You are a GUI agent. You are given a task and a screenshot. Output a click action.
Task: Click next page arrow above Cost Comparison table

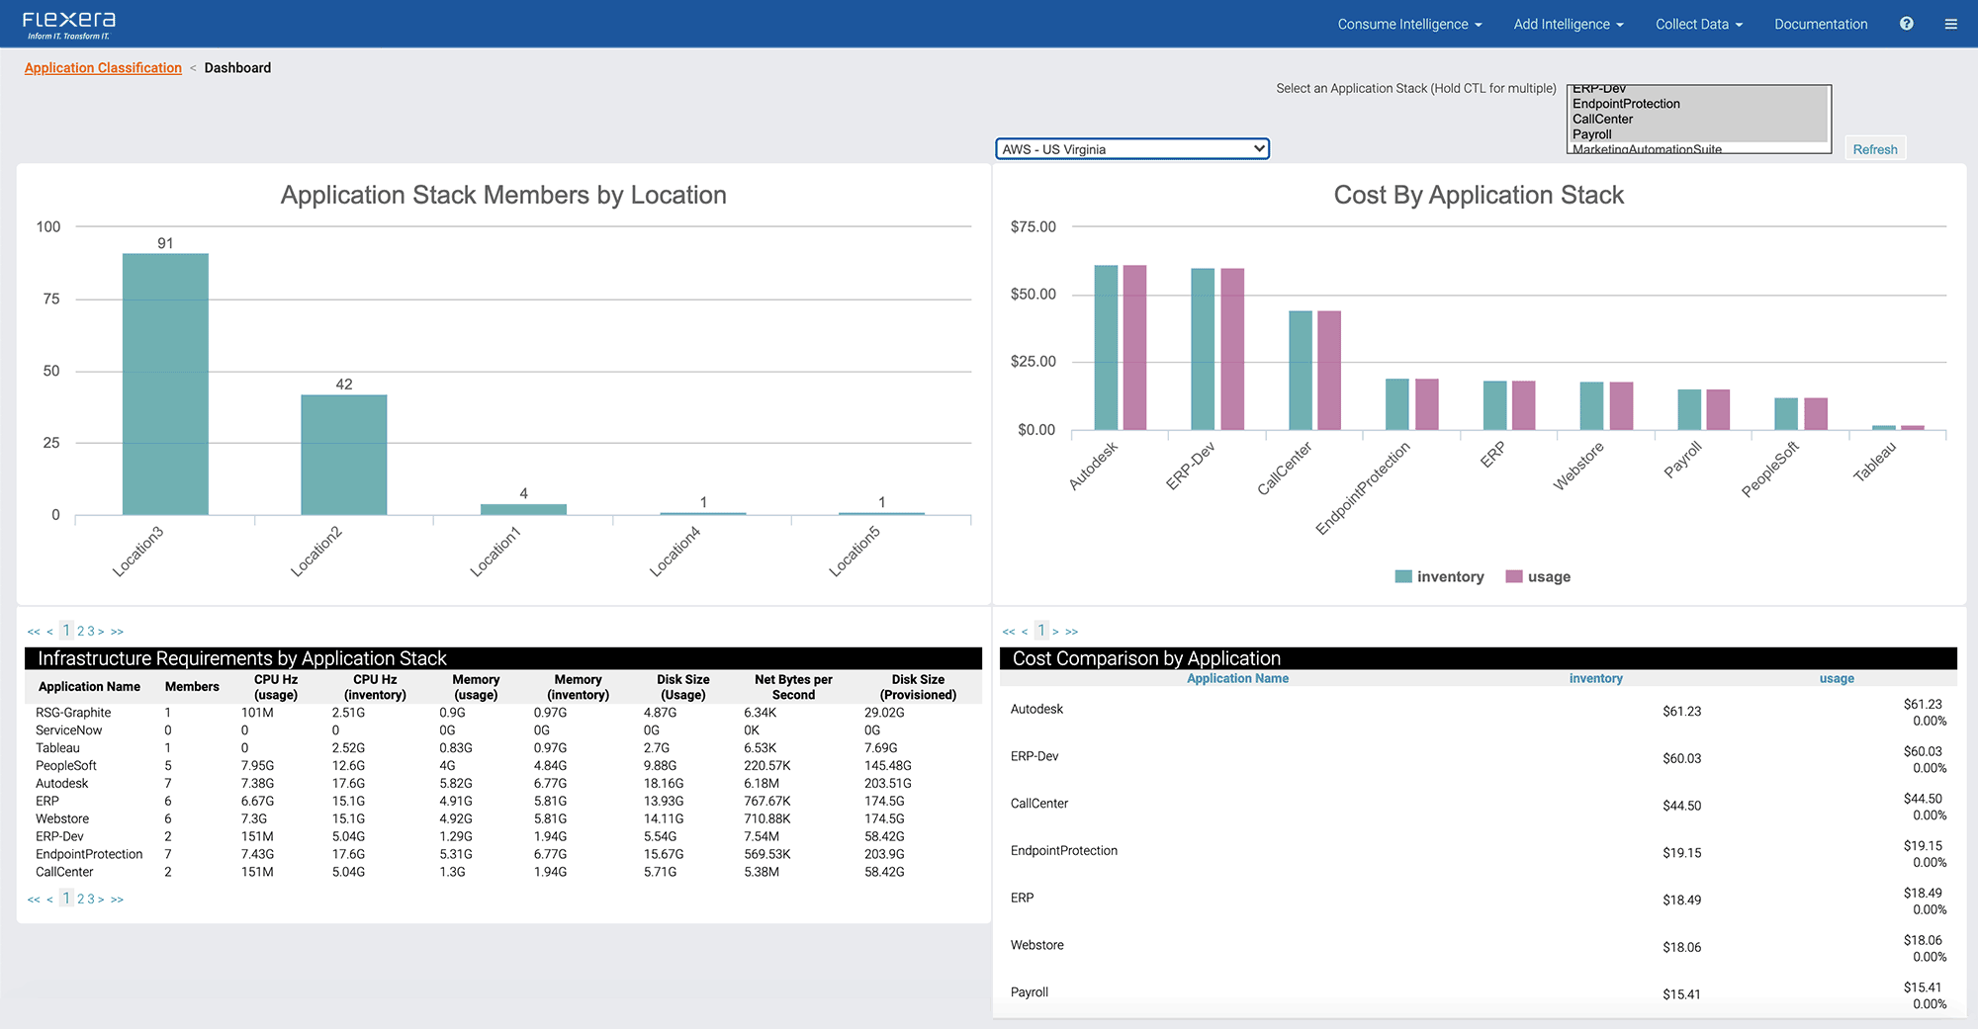click(x=1055, y=632)
